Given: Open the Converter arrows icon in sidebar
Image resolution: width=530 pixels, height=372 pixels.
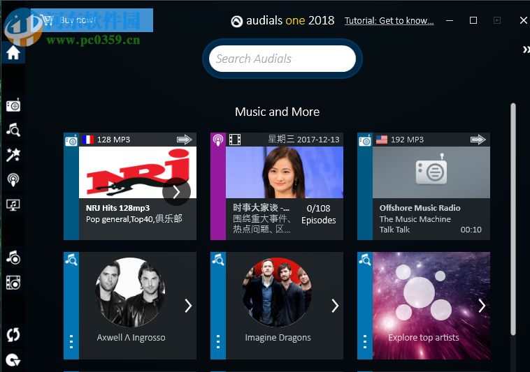Looking at the screenshot, I should pos(13,335).
